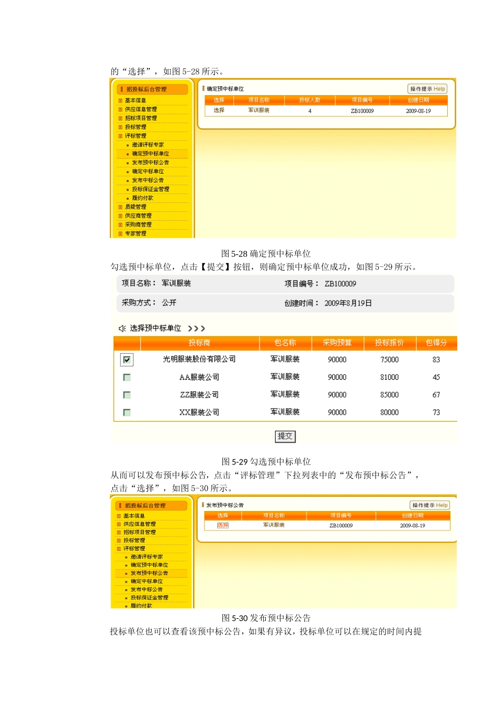Click the 提交 submit button
This screenshot has height=703, width=497.
[x=285, y=436]
